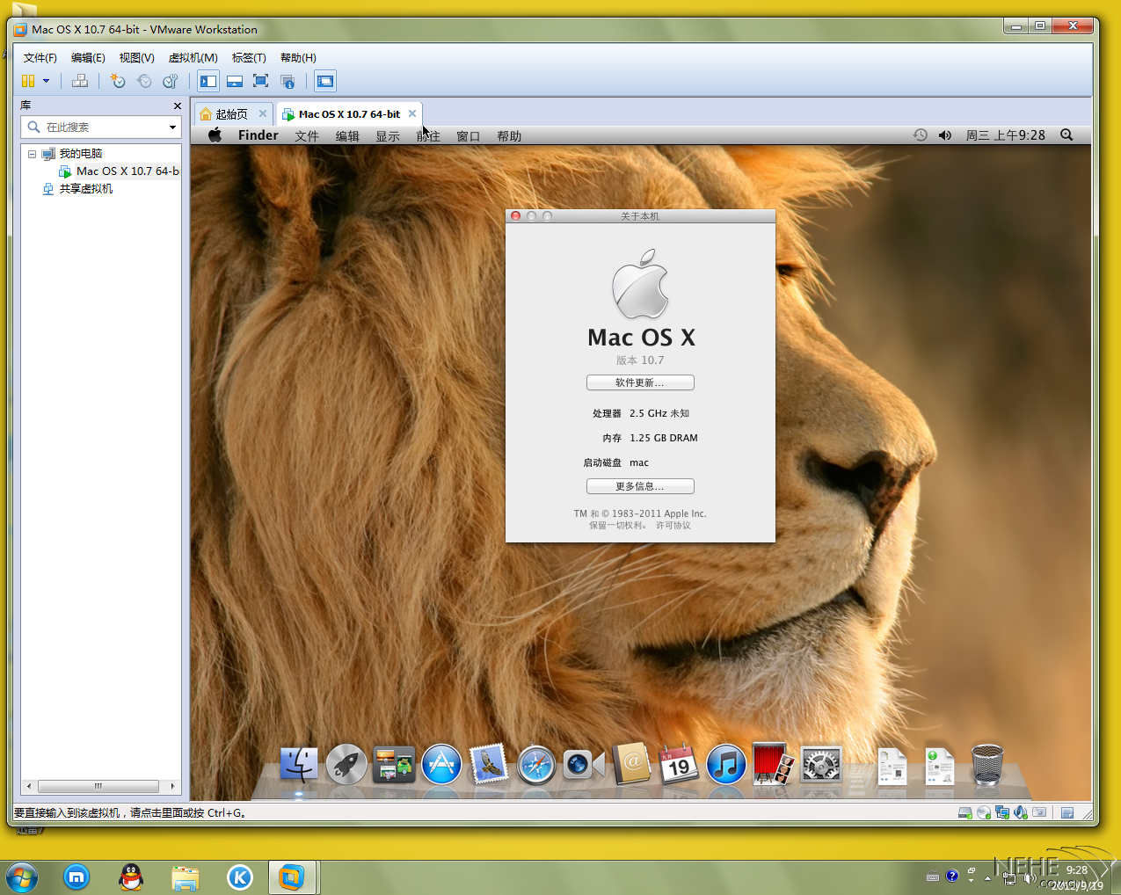Open iTunes in the dock
Viewport: 1121px width, 895px height.
click(x=726, y=765)
